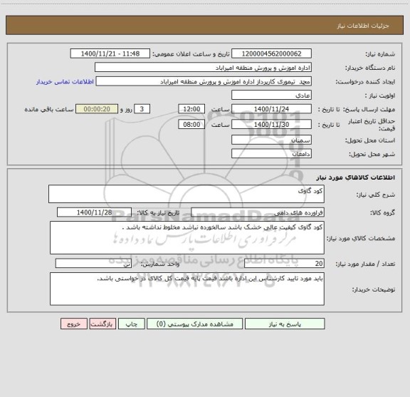
Task: Click the خروج exit button
Action: [74, 324]
